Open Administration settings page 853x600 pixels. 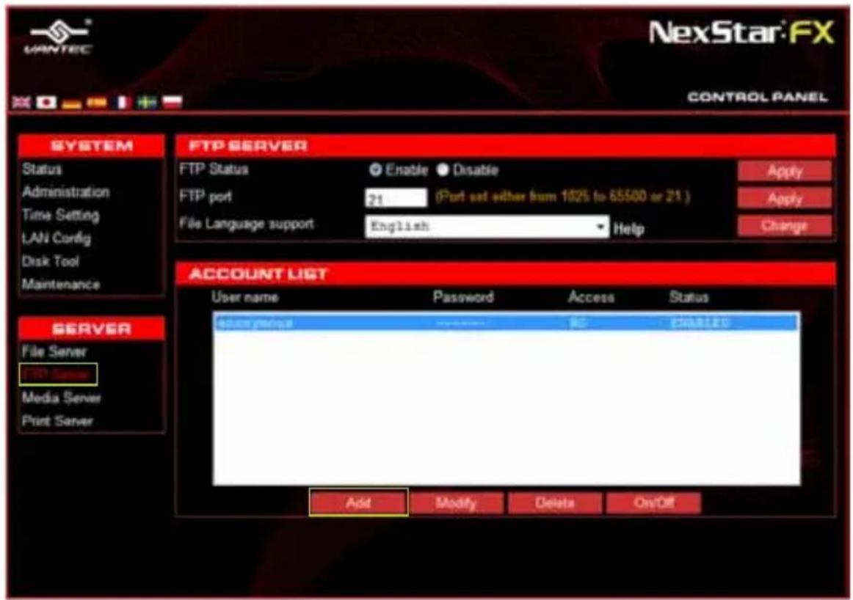pos(66,192)
